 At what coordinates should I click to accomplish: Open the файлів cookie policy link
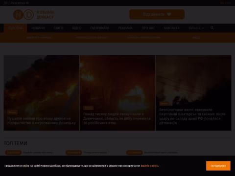pos(149,166)
